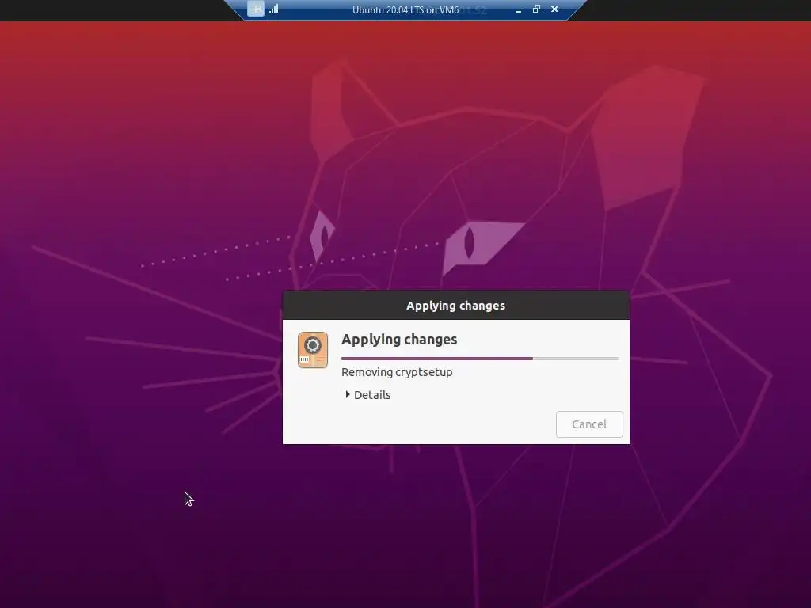Screen dimensions: 811x608
Task: Minimize the VM connection bar window
Action: [518, 9]
